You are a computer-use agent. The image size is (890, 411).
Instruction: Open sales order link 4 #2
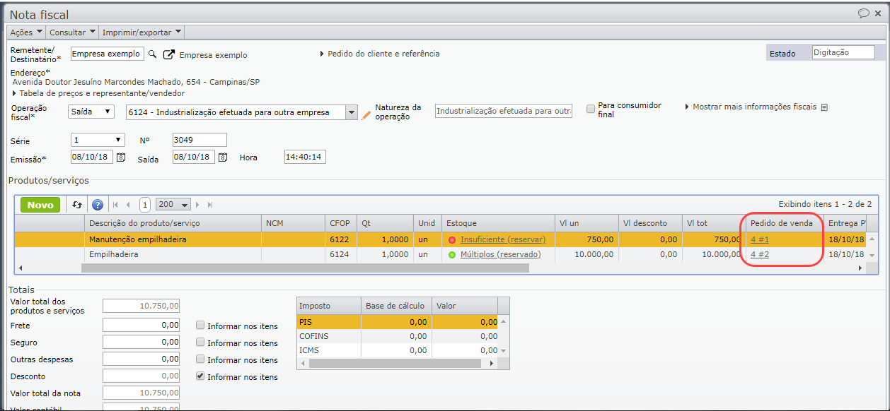click(760, 255)
